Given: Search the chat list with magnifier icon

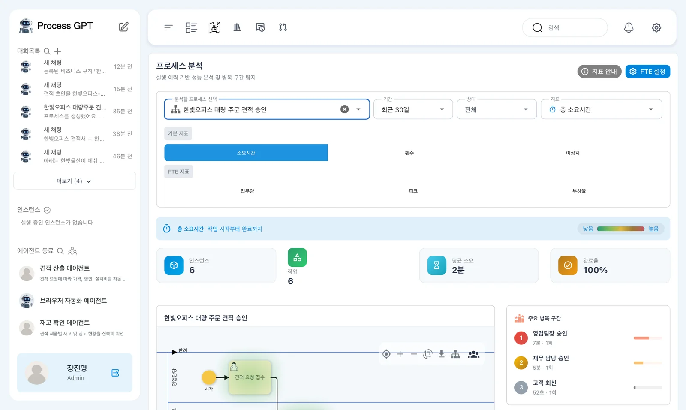Looking at the screenshot, I should (x=47, y=51).
